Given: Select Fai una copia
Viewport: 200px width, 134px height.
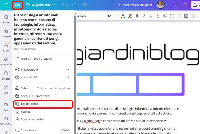Looking at the screenshot, I should [43, 104].
